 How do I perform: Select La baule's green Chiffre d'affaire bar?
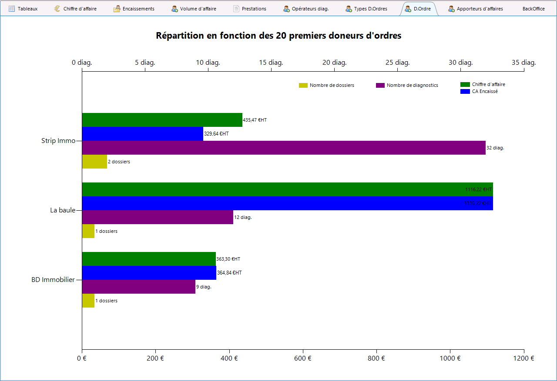pyautogui.click(x=287, y=189)
